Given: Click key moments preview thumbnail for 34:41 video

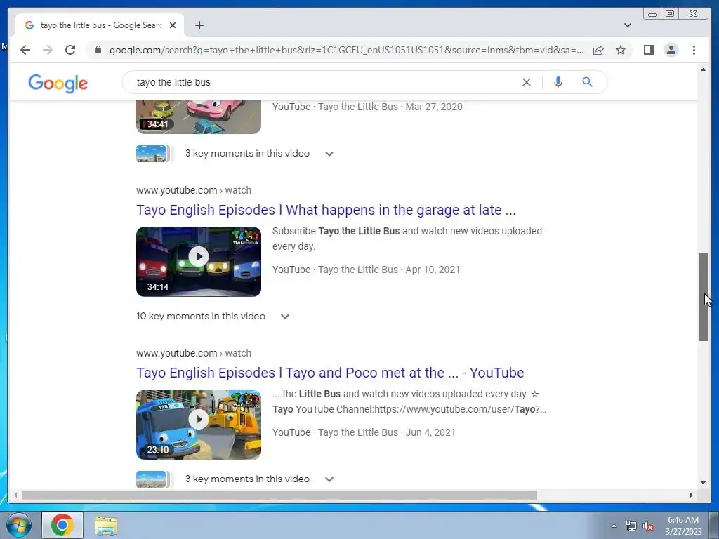Looking at the screenshot, I should [152, 154].
